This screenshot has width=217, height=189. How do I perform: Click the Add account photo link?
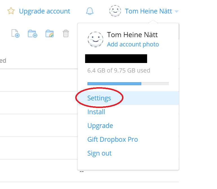pyautogui.click(x=133, y=44)
